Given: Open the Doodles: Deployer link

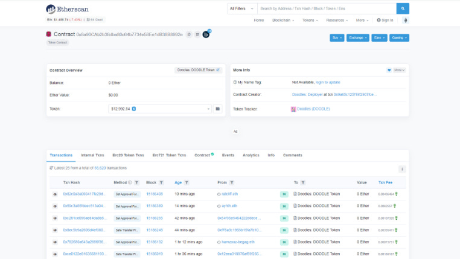Looking at the screenshot, I should (x=307, y=94).
